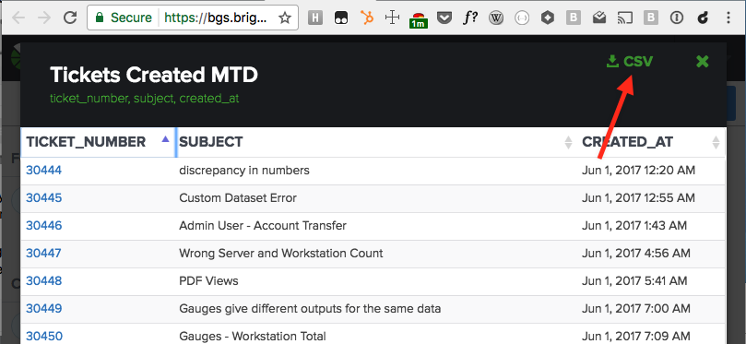Click the browser address bar URL

pyautogui.click(x=216, y=18)
